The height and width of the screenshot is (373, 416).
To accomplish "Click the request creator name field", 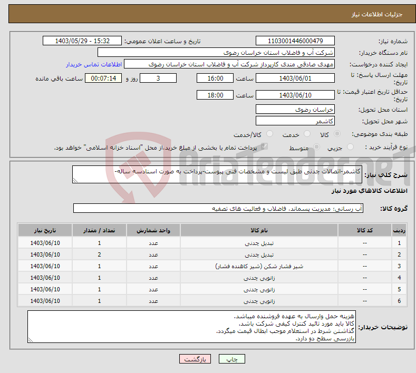I will (x=229, y=64).
